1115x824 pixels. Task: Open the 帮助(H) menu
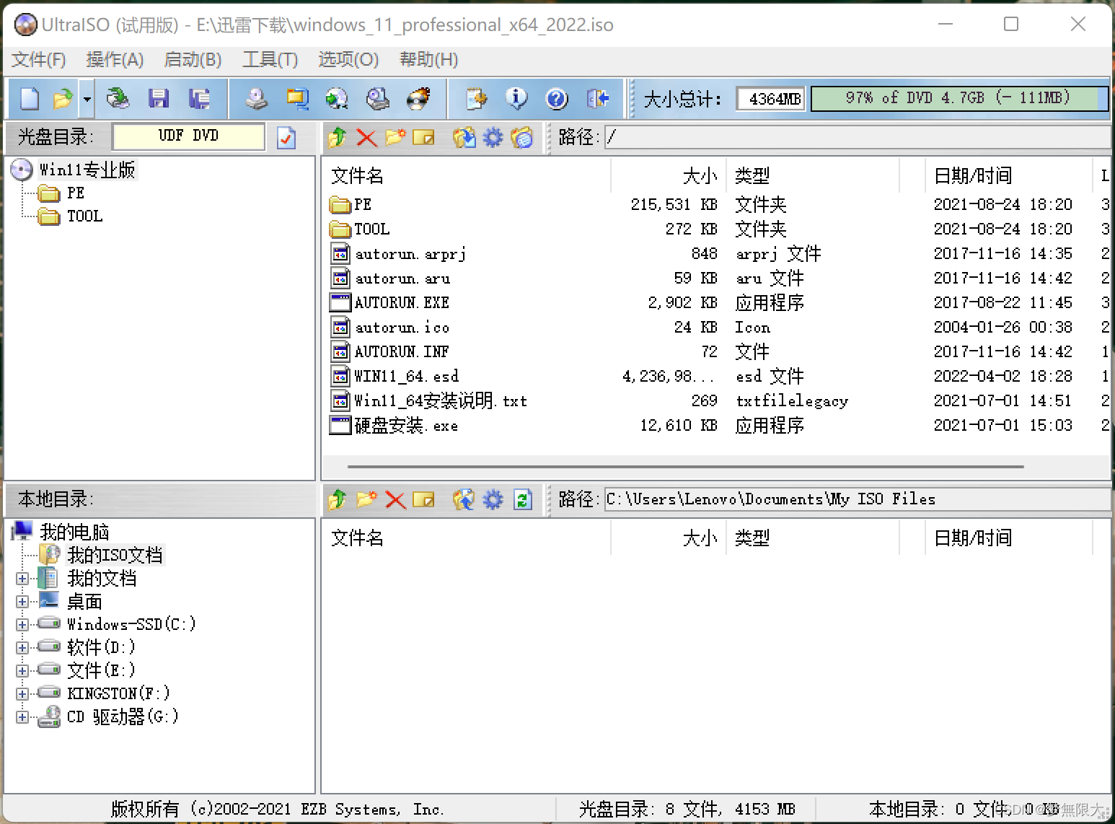(428, 60)
